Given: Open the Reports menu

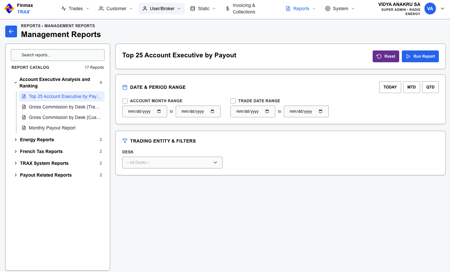Looking at the screenshot, I should click(301, 9).
